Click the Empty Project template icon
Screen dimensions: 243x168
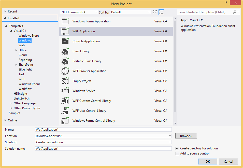tap(65, 81)
